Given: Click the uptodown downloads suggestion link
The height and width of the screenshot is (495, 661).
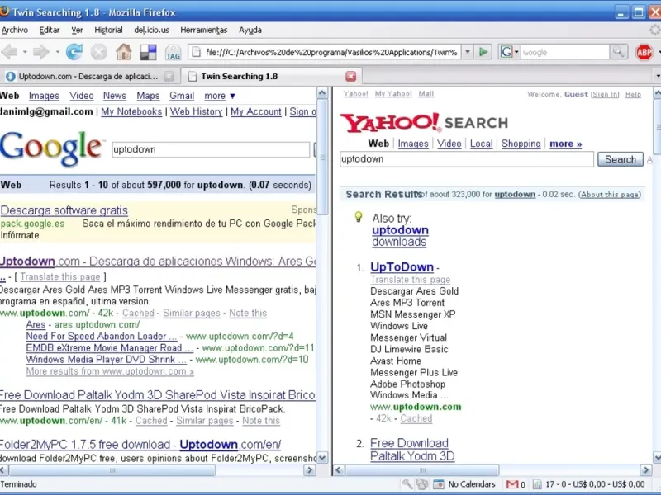Looking at the screenshot, I should point(400,236).
